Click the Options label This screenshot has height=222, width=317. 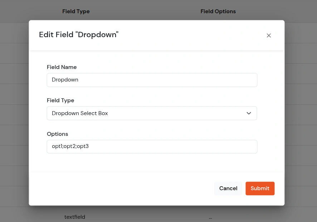tap(57, 134)
